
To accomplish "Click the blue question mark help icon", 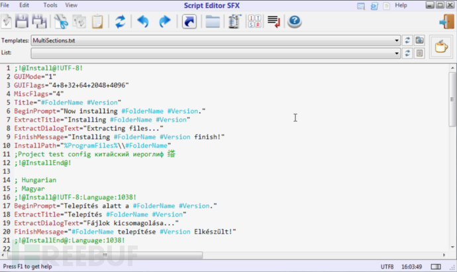I will [x=294, y=21].
